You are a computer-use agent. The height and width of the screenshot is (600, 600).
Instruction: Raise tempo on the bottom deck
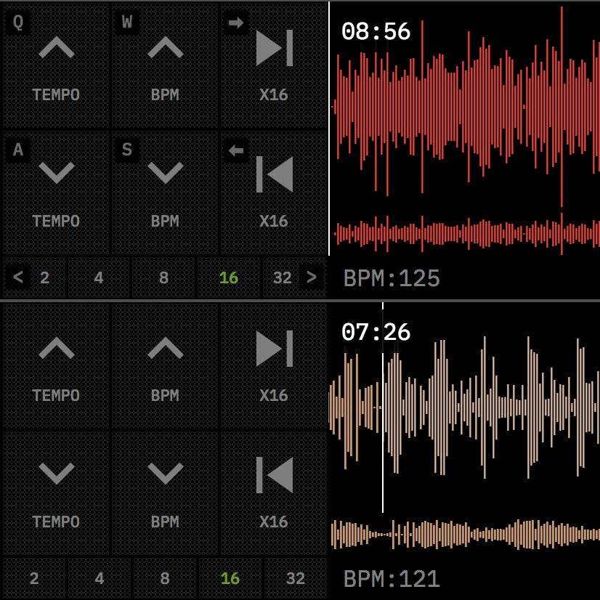click(x=56, y=366)
